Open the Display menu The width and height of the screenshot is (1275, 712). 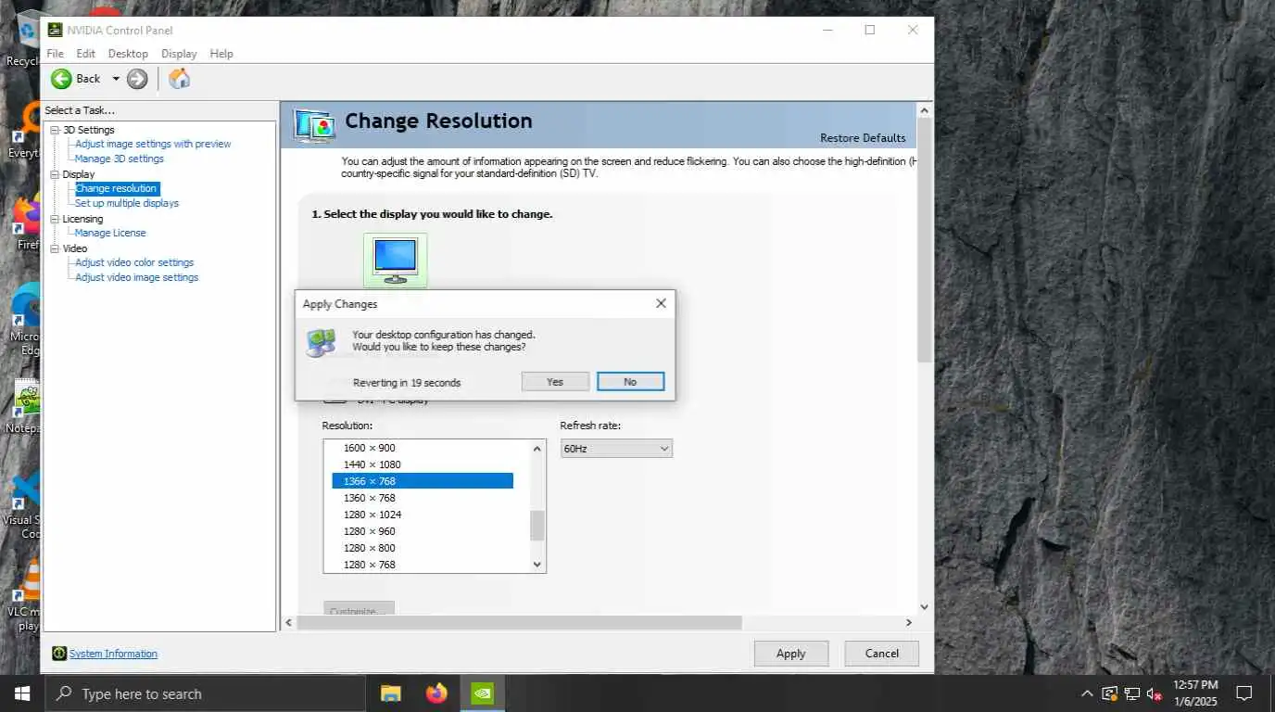pos(179,54)
